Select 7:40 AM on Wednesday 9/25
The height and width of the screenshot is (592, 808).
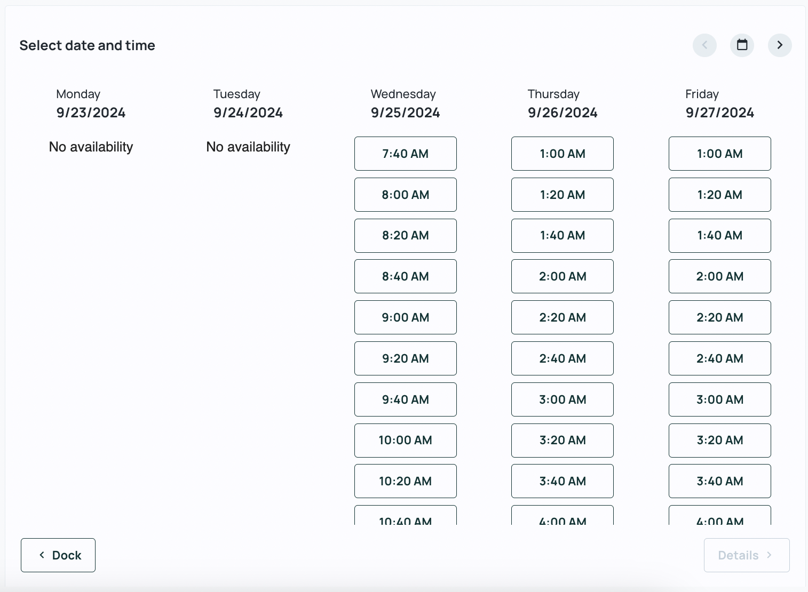406,154
